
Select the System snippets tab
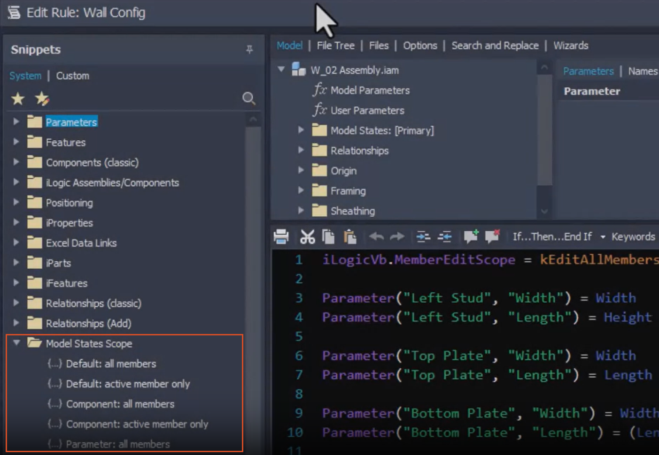click(x=25, y=76)
